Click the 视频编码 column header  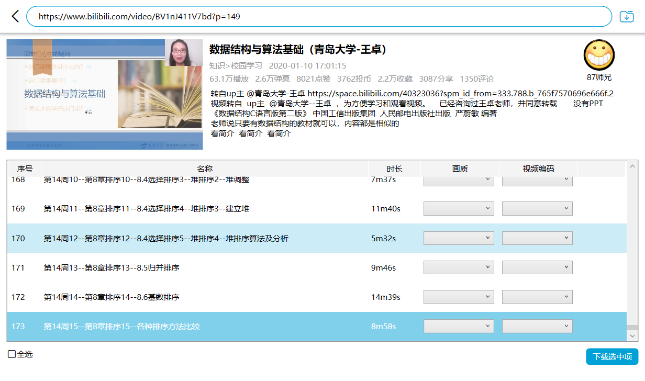539,169
